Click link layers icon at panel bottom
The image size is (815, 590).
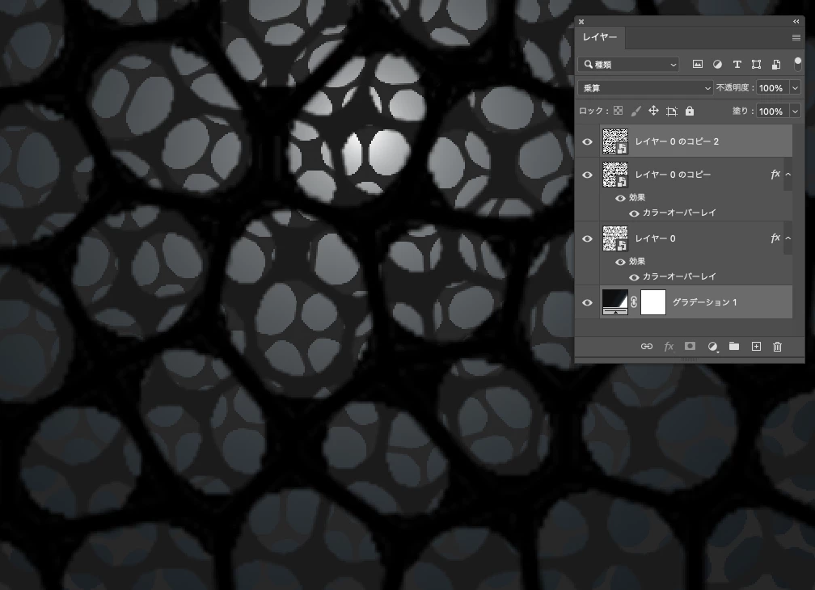[x=647, y=347]
